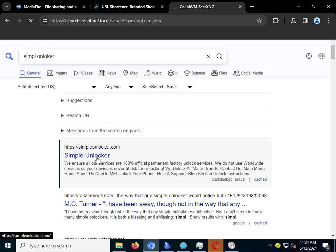Close the URL Shortener tab
Image resolution: width=336 pixels, height=252 pixels.
click(162, 7)
